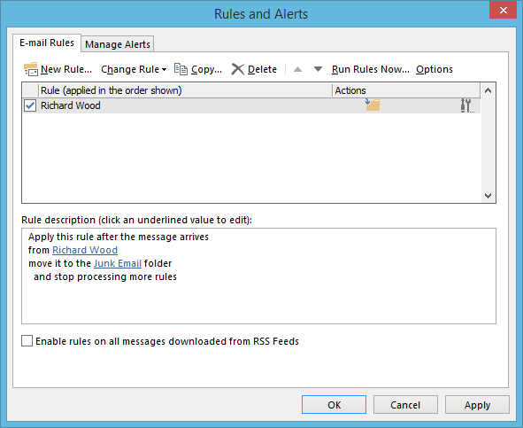523x428 pixels.
Task: Click the move-to-folder action icon
Action: [x=373, y=105]
